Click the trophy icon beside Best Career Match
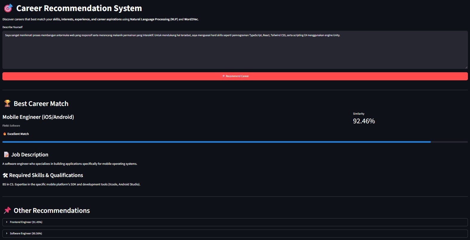 (7, 104)
